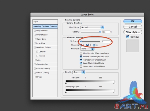Enable the Drop Shadow effect checkbox
This screenshot has height=111, width=150.
pos(35,31)
